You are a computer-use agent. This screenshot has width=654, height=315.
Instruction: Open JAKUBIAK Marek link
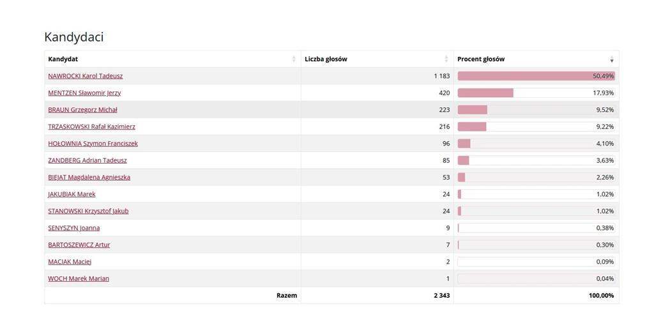tap(72, 194)
